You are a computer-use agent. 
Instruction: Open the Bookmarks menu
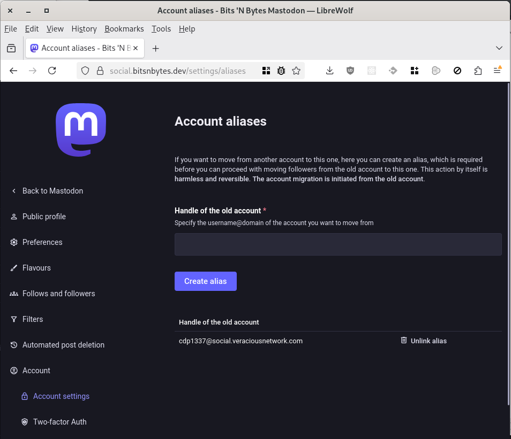point(124,29)
